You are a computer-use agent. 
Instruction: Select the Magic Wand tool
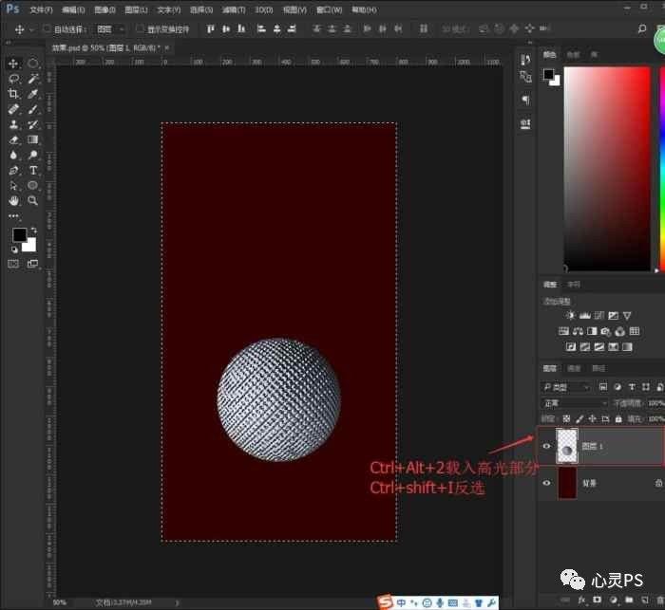(33, 79)
